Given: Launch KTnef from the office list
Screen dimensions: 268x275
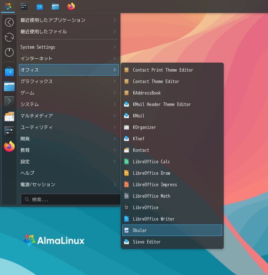Looking at the screenshot, I should click(x=172, y=139).
